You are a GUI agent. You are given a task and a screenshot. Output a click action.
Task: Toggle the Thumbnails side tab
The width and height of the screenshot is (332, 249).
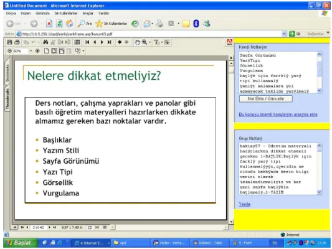pyautogui.click(x=7, y=99)
